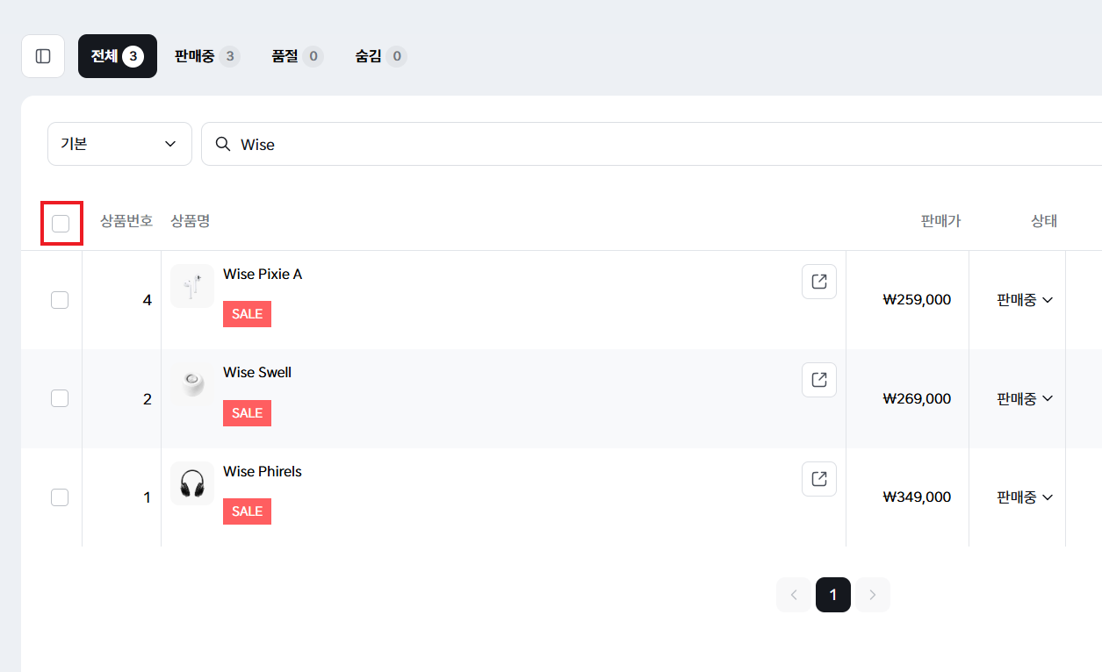Click the Wise Pixie A earbuds thumbnail

pyautogui.click(x=192, y=286)
